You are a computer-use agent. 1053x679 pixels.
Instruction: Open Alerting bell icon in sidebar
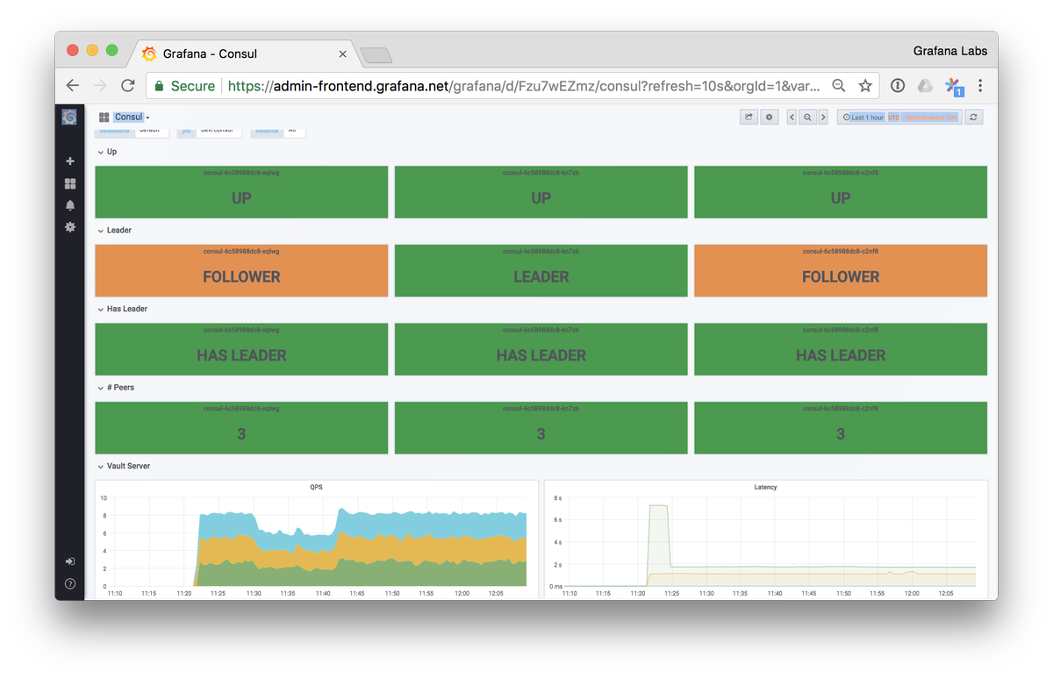click(70, 205)
